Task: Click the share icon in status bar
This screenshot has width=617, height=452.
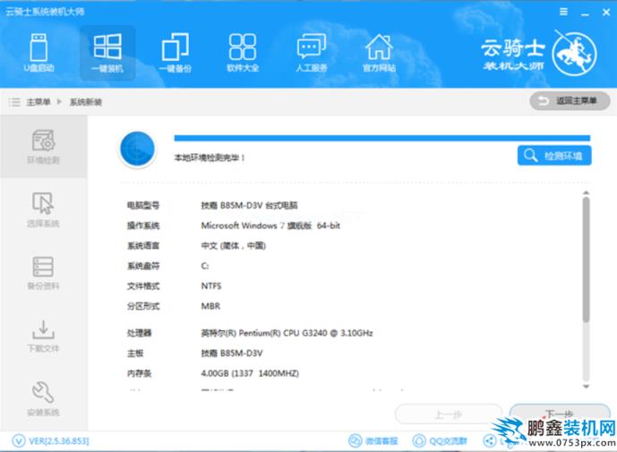Action: point(490,441)
